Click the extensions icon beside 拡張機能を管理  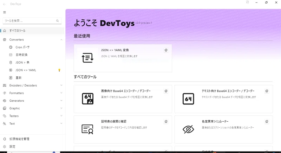pyautogui.click(x=5, y=139)
